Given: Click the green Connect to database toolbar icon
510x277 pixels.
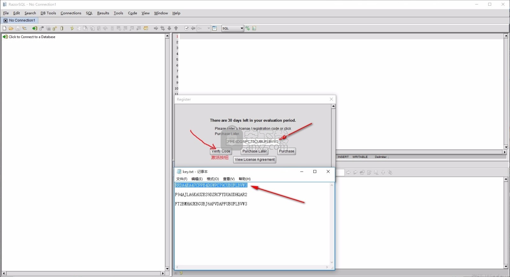Looking at the screenshot, I should coord(35,28).
